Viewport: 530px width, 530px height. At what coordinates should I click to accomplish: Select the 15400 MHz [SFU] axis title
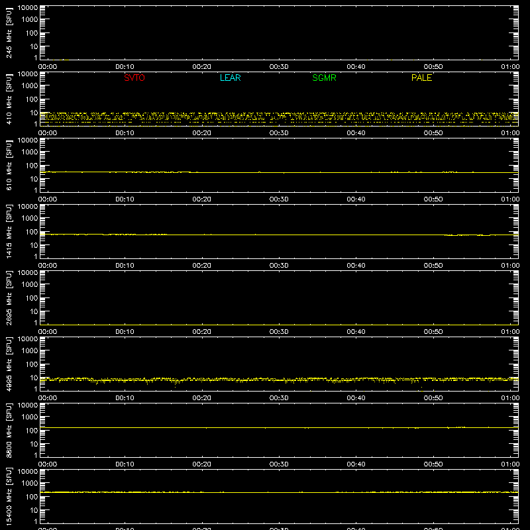pyautogui.click(x=9, y=496)
